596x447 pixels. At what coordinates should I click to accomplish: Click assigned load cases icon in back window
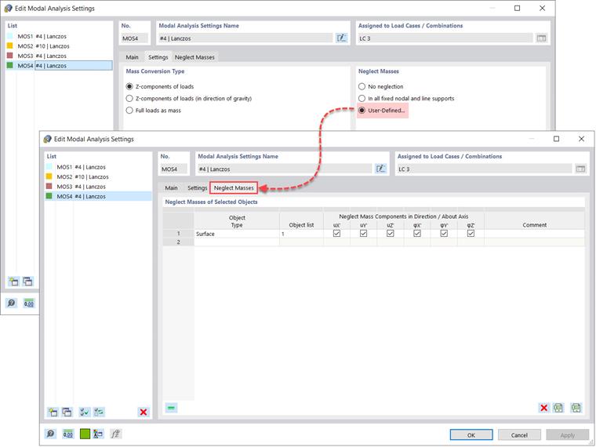click(541, 38)
